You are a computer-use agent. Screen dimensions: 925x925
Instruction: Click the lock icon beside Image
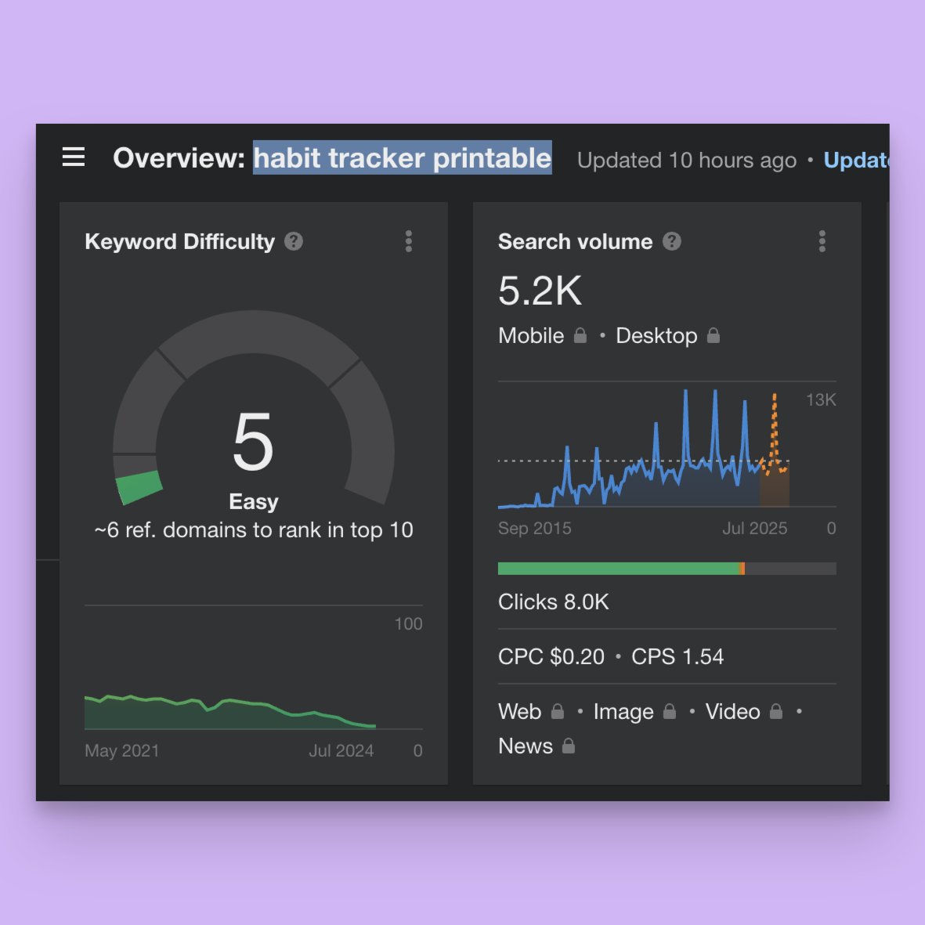pyautogui.click(x=670, y=711)
